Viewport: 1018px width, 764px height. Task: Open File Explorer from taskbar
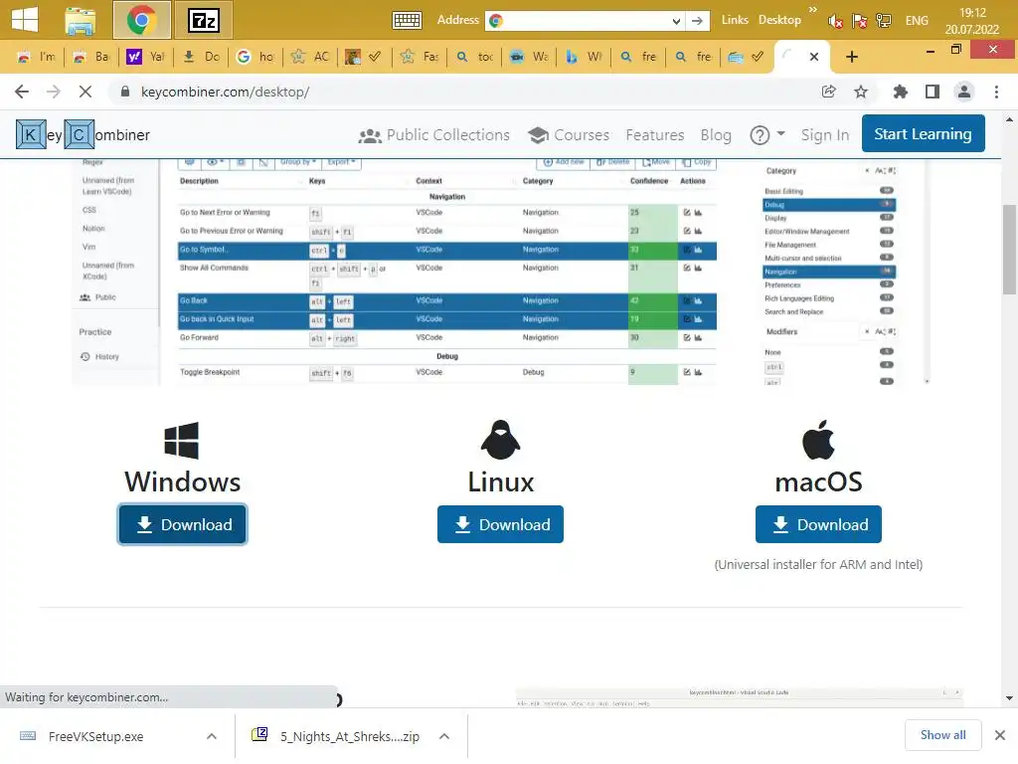81,20
